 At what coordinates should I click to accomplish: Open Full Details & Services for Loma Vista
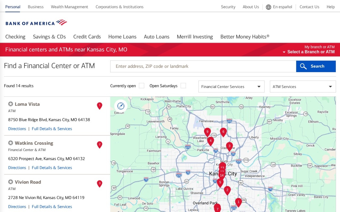coord(52,129)
